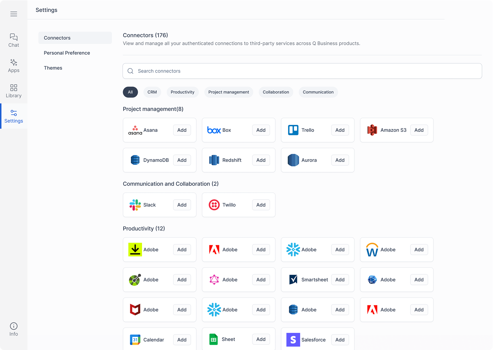Add the Slack connector
Viewport: 493px width, 350px height.
point(182,205)
